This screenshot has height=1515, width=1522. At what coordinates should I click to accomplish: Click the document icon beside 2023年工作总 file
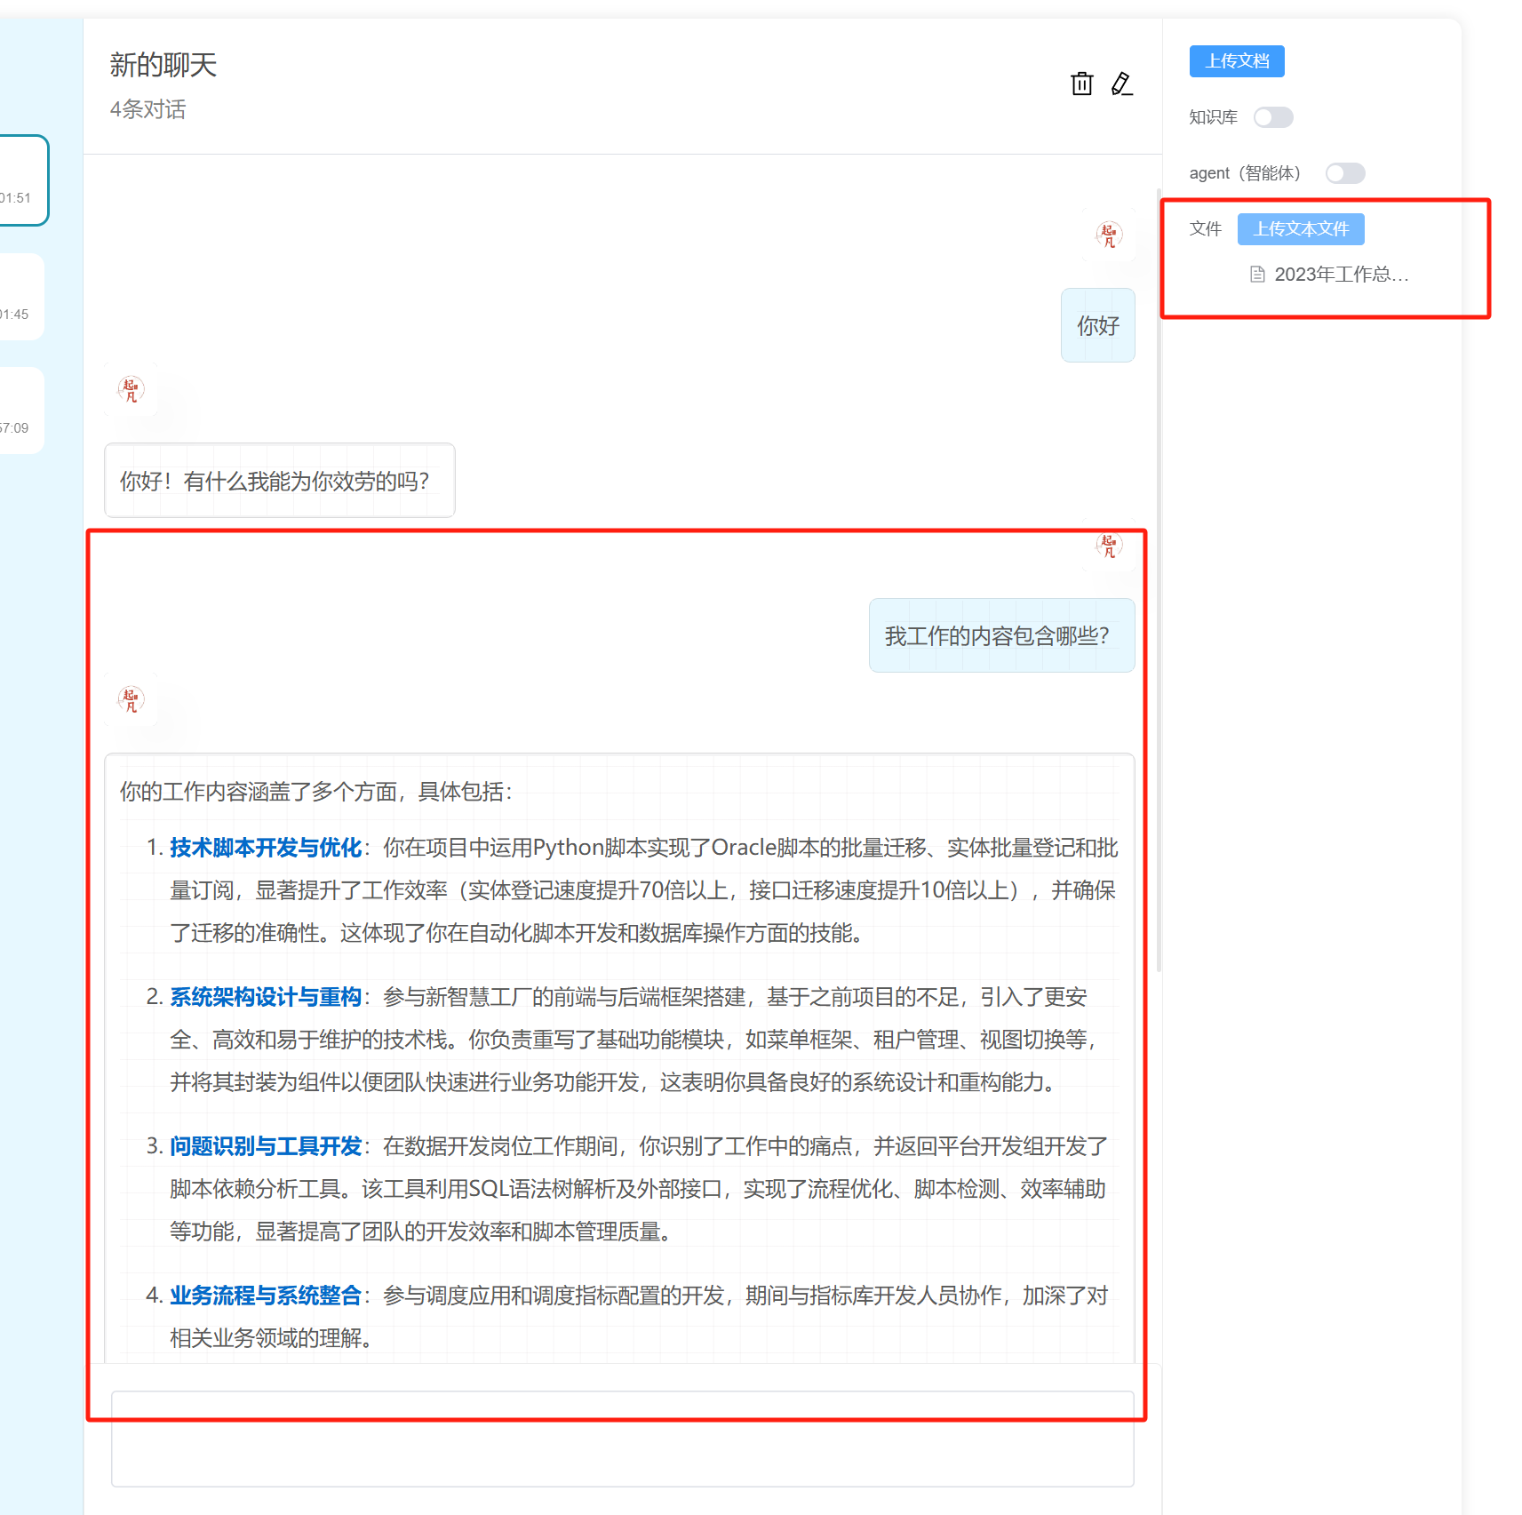click(x=1256, y=275)
